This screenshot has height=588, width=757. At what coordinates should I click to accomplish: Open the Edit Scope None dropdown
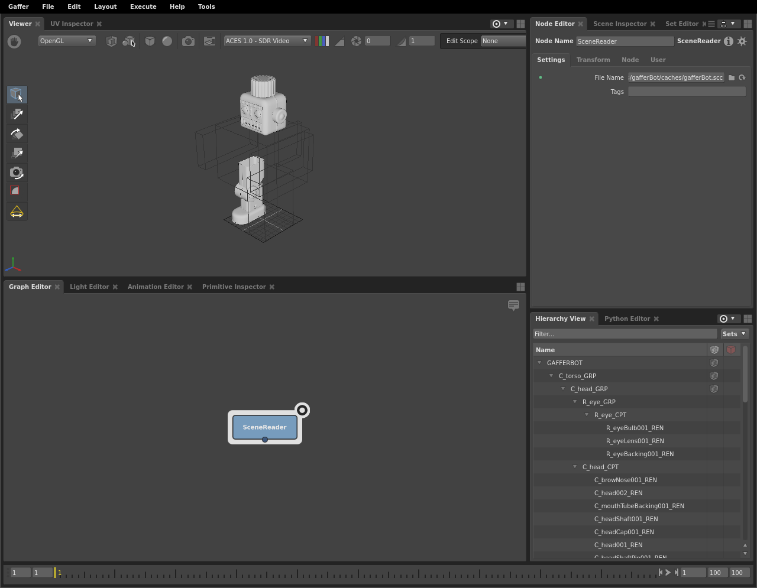tap(503, 41)
